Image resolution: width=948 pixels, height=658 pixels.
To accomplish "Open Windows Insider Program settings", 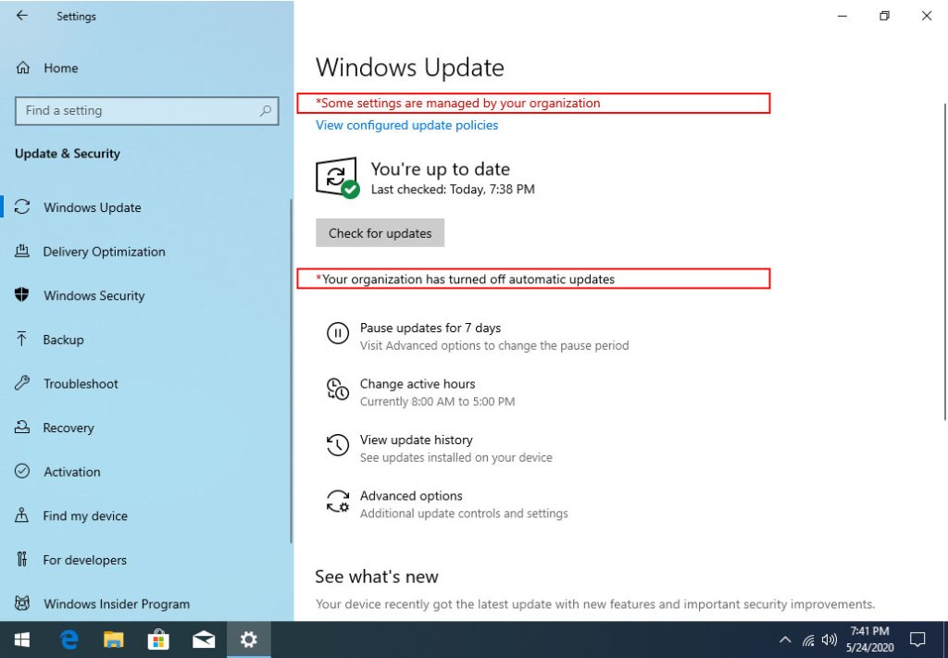I will 117,603.
